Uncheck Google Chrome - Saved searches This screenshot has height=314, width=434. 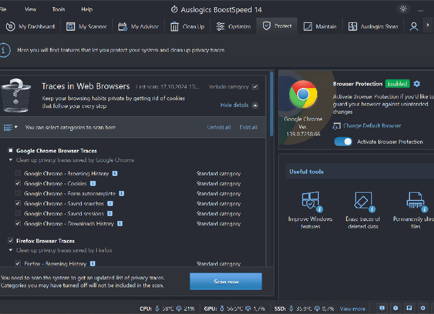[x=18, y=204]
